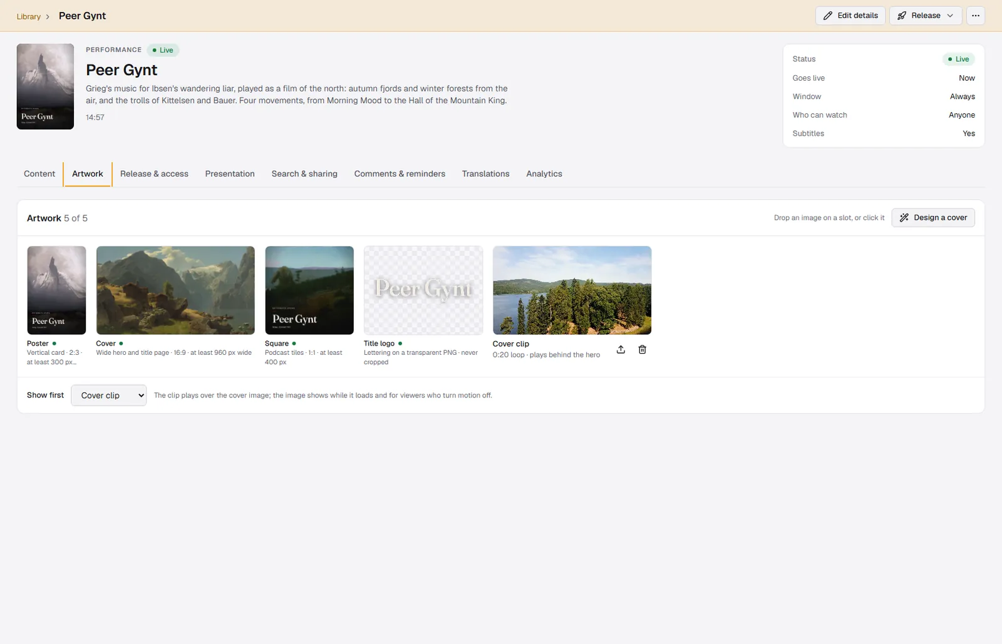Select the Square podcast tile artwork
The width and height of the screenshot is (1002, 644).
(x=309, y=290)
